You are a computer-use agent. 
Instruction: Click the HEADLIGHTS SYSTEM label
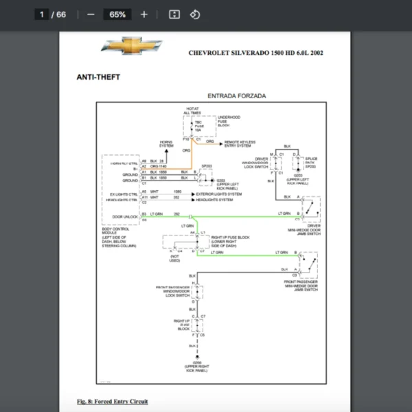(x=214, y=200)
